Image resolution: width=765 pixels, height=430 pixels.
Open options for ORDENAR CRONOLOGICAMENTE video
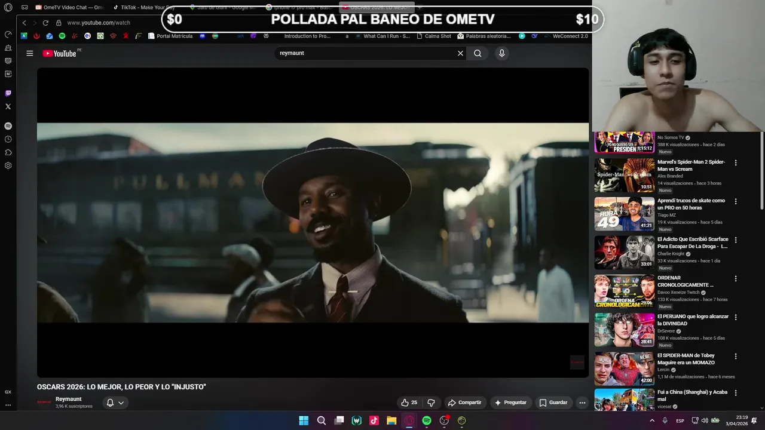(736, 279)
